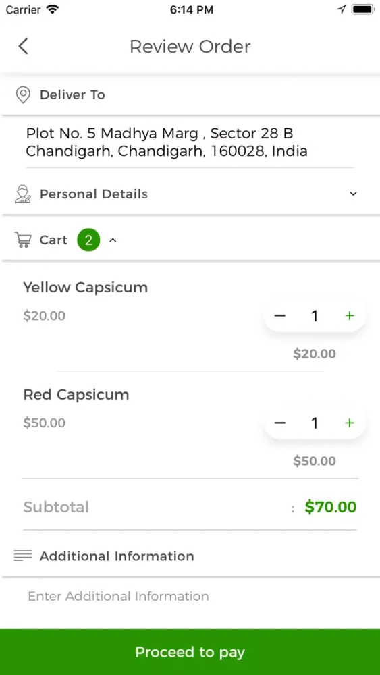The image size is (380, 675).
Task: Tap the Proceed to pay button
Action: point(190,652)
